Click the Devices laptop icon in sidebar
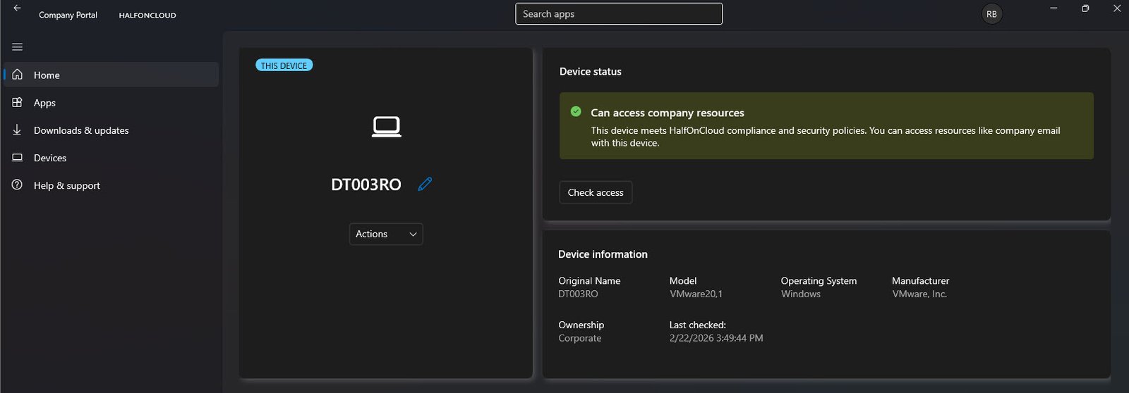Viewport: 1129px width, 393px height. pos(18,158)
